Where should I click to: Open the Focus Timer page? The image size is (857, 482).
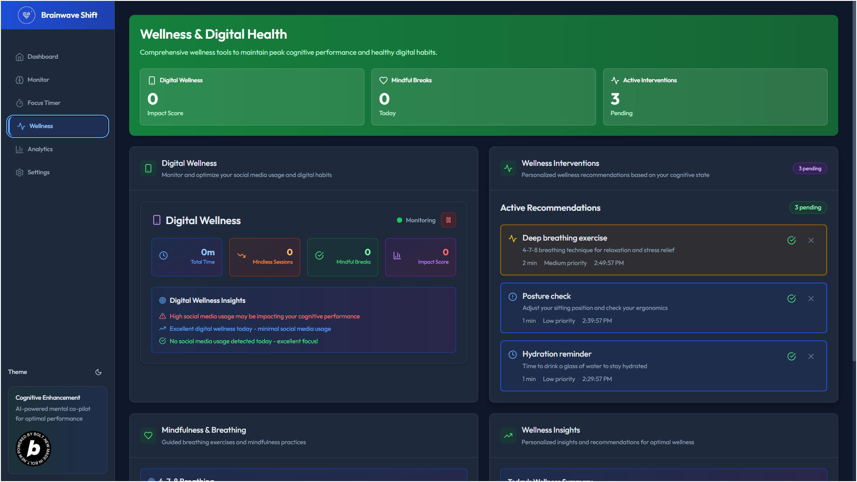pos(44,103)
